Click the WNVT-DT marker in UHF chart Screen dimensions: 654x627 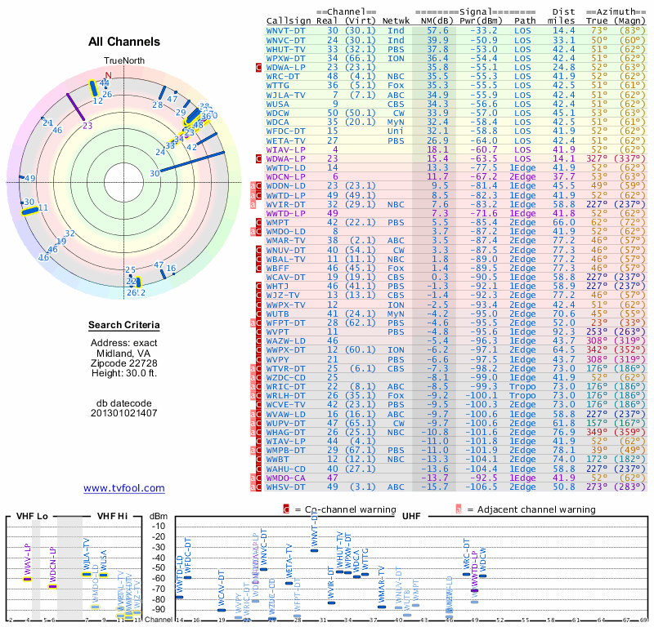pos(314,550)
